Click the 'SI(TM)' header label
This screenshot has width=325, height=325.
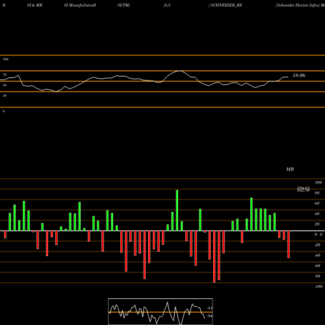coord(123,5)
